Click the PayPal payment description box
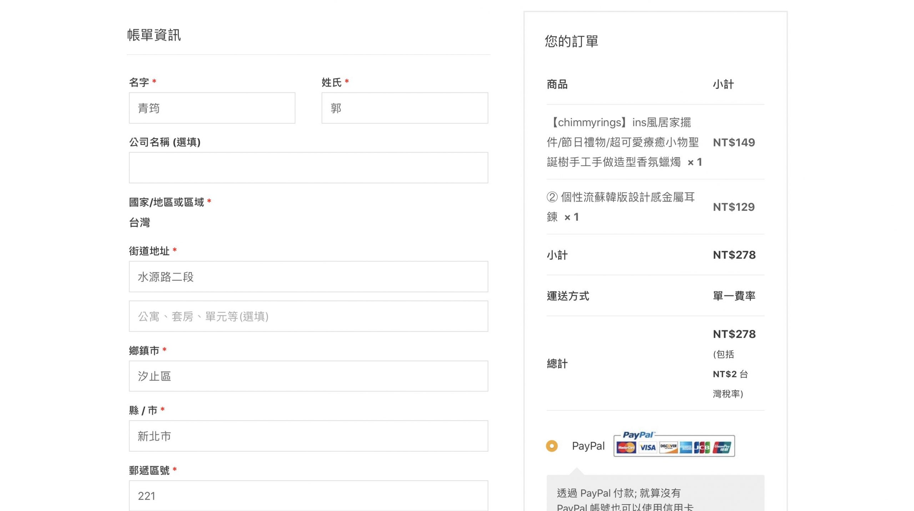This screenshot has height=511, width=914. coord(655,495)
